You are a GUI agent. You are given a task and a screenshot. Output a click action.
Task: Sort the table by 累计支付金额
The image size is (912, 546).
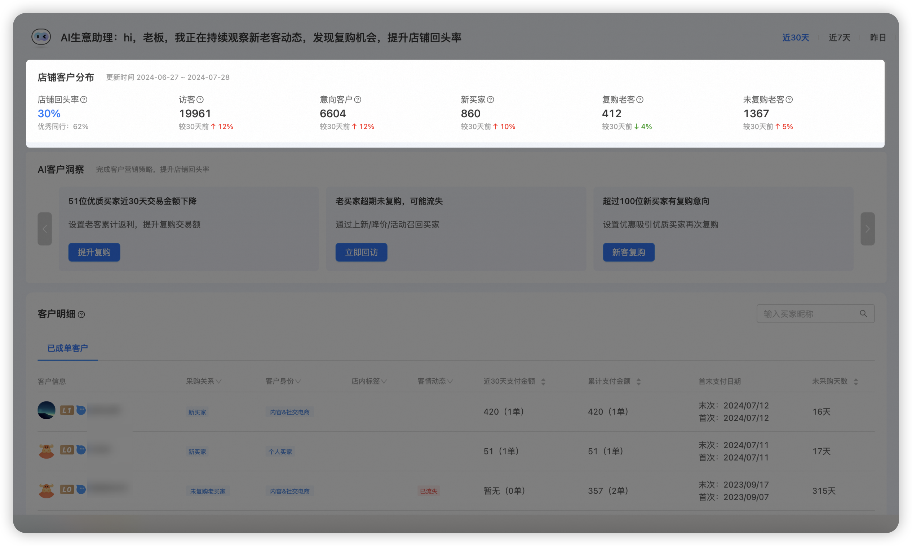[639, 381]
